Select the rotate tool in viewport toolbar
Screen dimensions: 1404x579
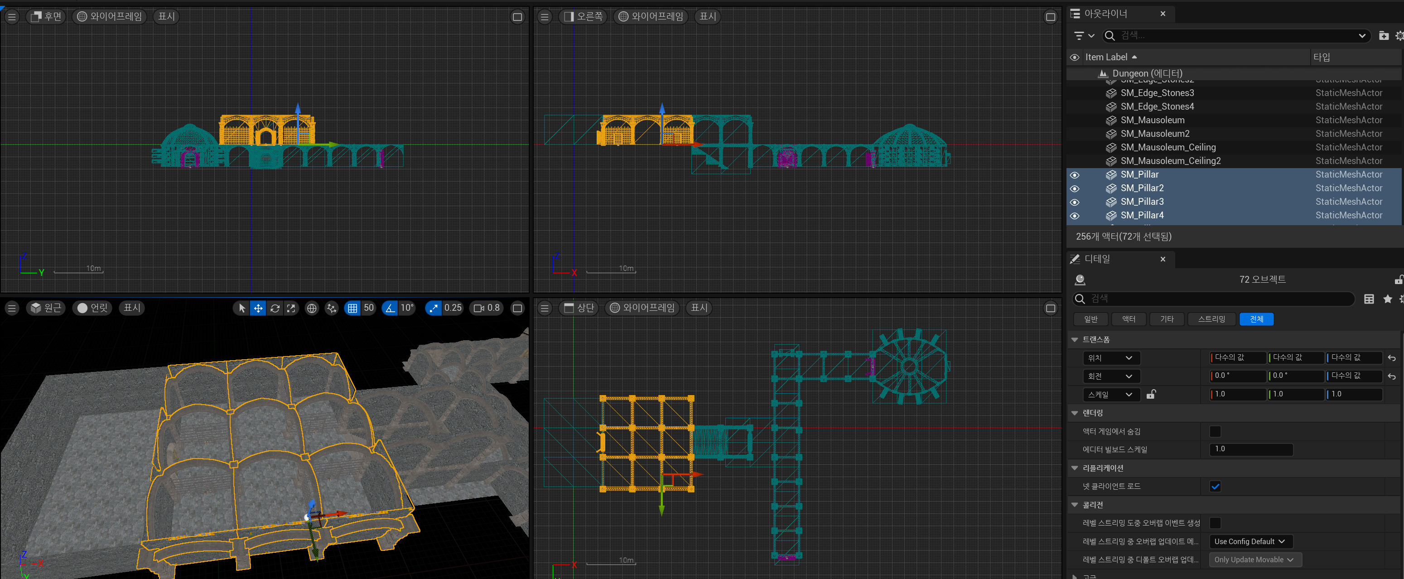tap(275, 308)
